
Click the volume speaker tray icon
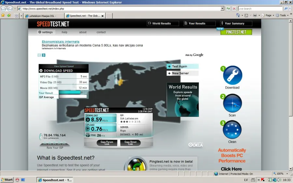tap(279, 180)
